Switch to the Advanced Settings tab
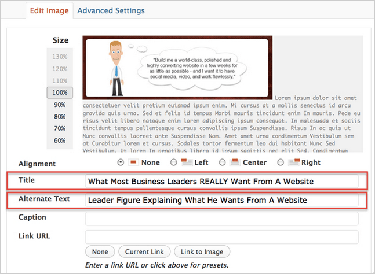This screenshot has width=375, height=274. click(x=111, y=10)
